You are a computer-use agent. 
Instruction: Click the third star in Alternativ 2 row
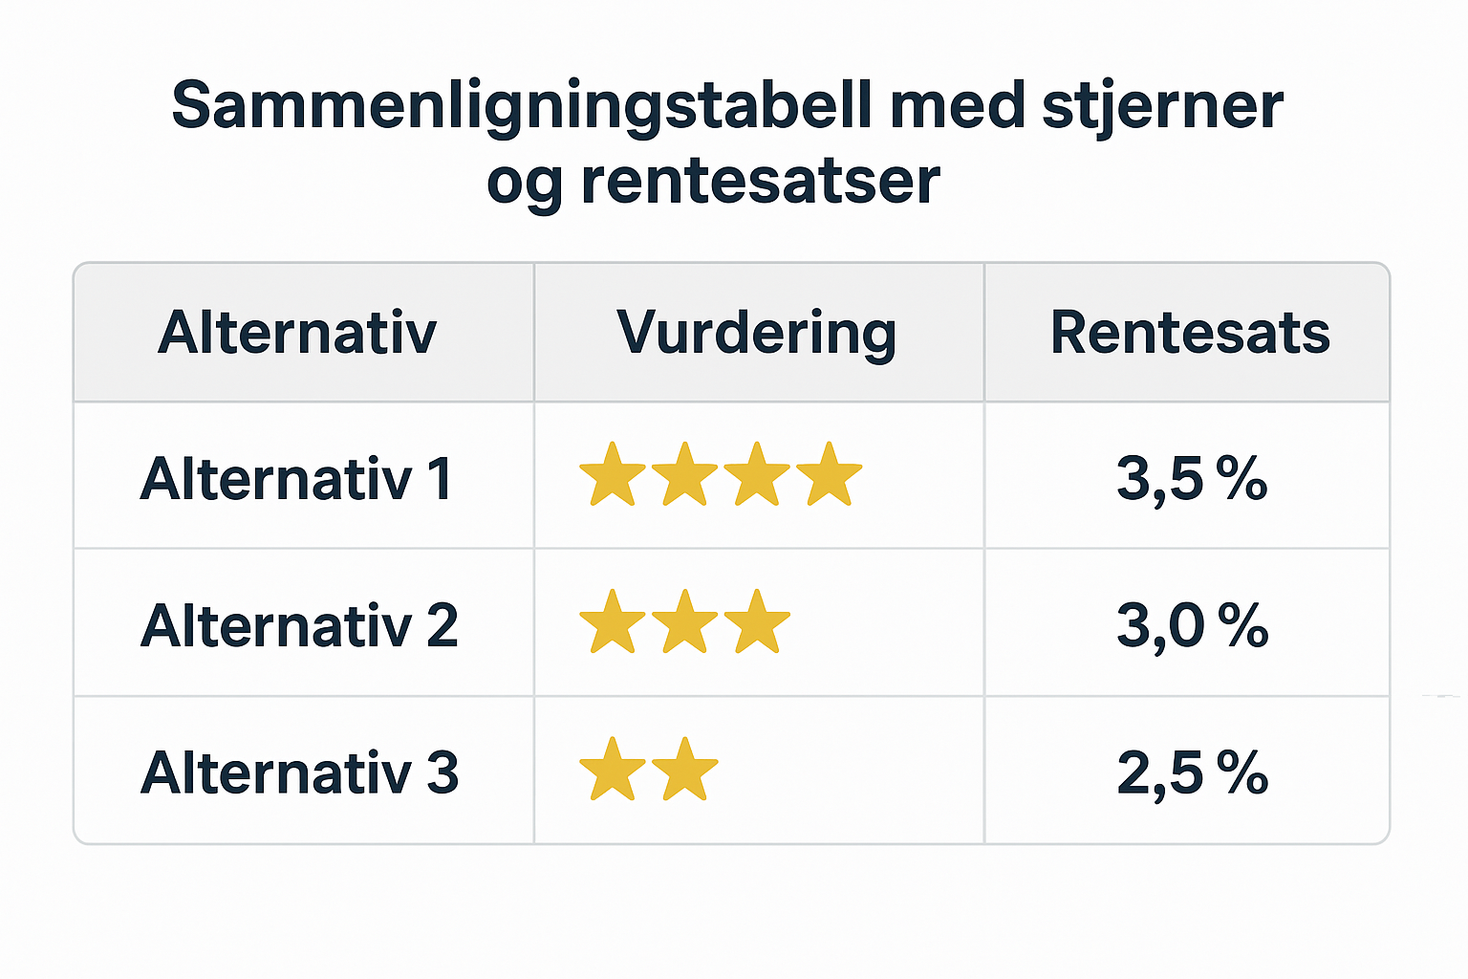(757, 623)
